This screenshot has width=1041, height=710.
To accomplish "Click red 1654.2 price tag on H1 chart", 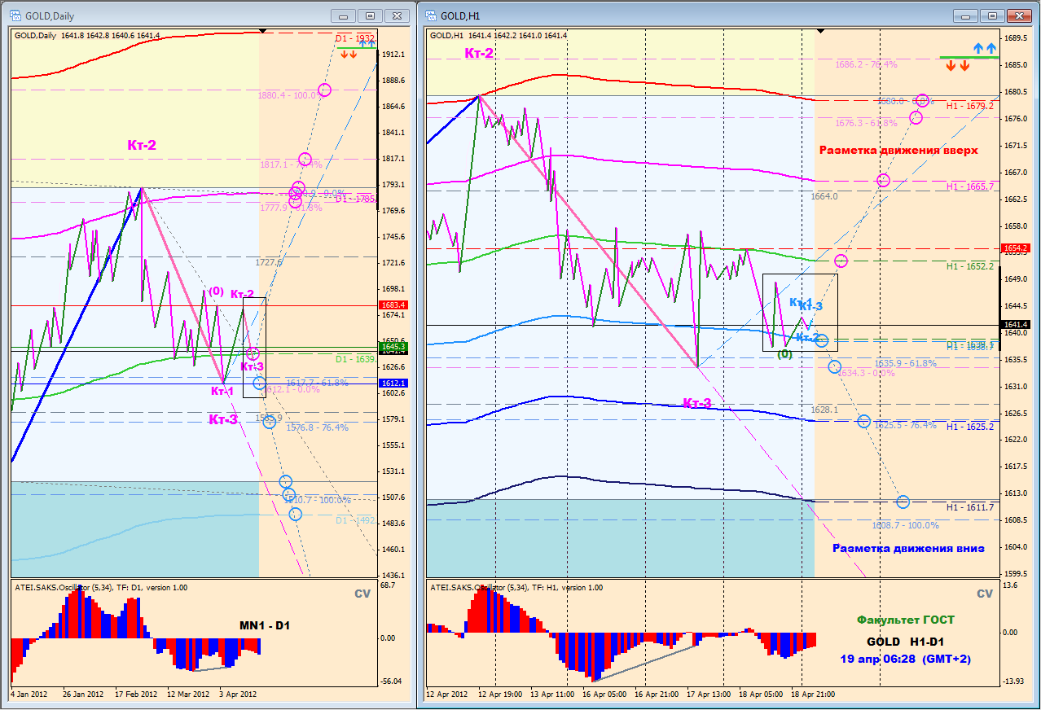I will (x=1015, y=248).
